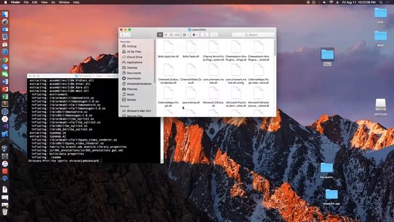Open Spotlight search in menu bar
This screenshot has width=394, height=222.
pyautogui.click(x=381, y=2)
